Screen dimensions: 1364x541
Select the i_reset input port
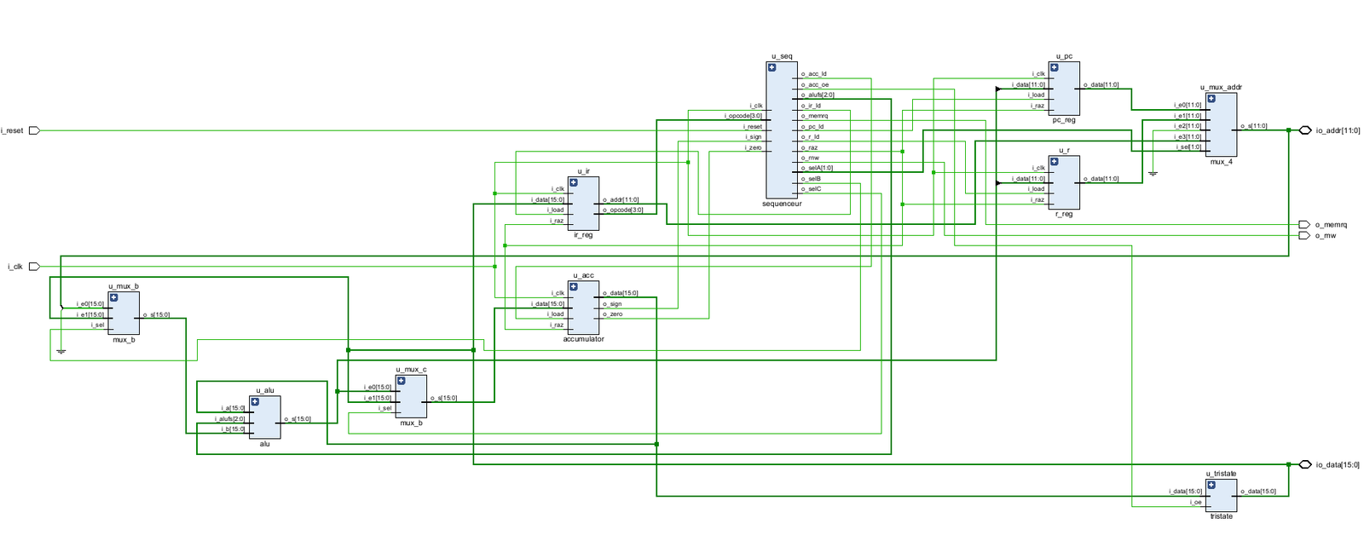pyautogui.click(x=34, y=130)
